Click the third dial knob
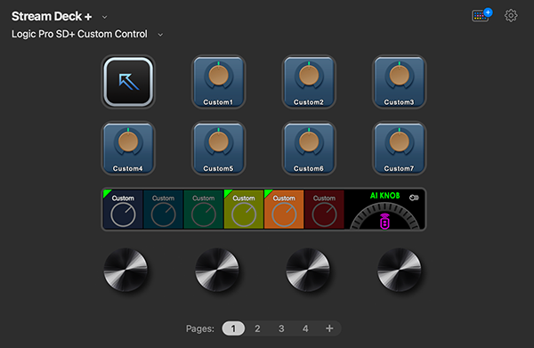Viewport: 534px width, 348px height. [308, 270]
